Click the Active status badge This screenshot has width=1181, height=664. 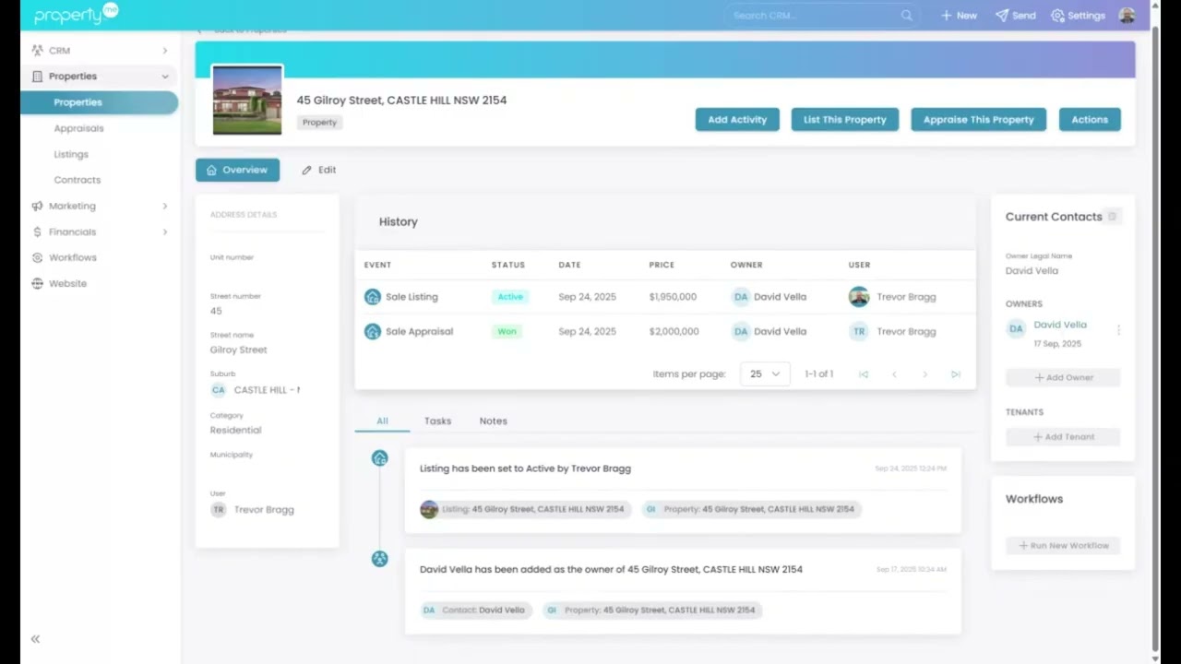click(x=510, y=297)
